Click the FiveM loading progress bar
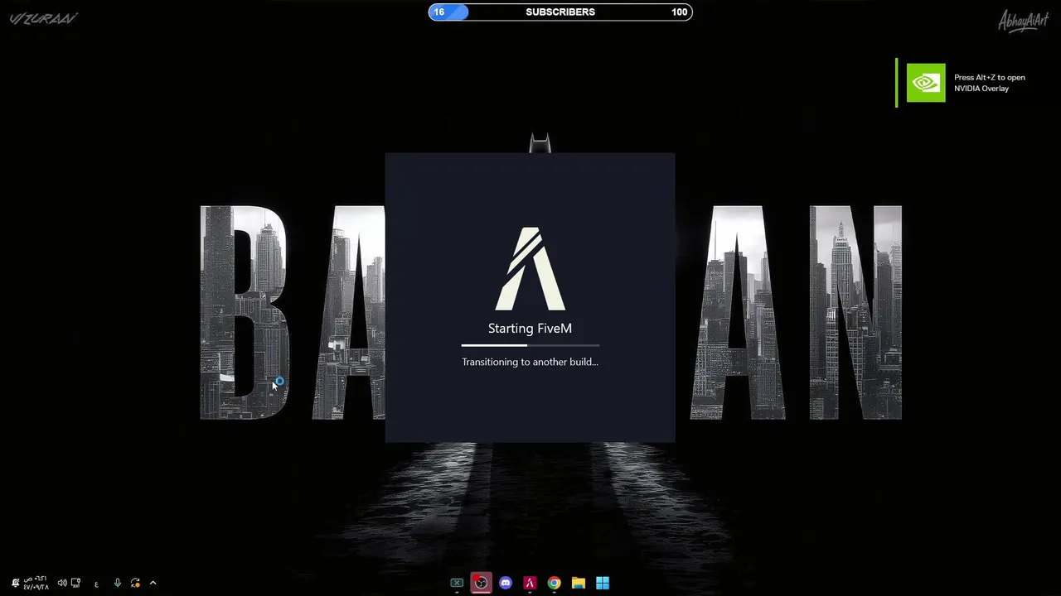Image resolution: width=1061 pixels, height=596 pixels. pyautogui.click(x=530, y=345)
